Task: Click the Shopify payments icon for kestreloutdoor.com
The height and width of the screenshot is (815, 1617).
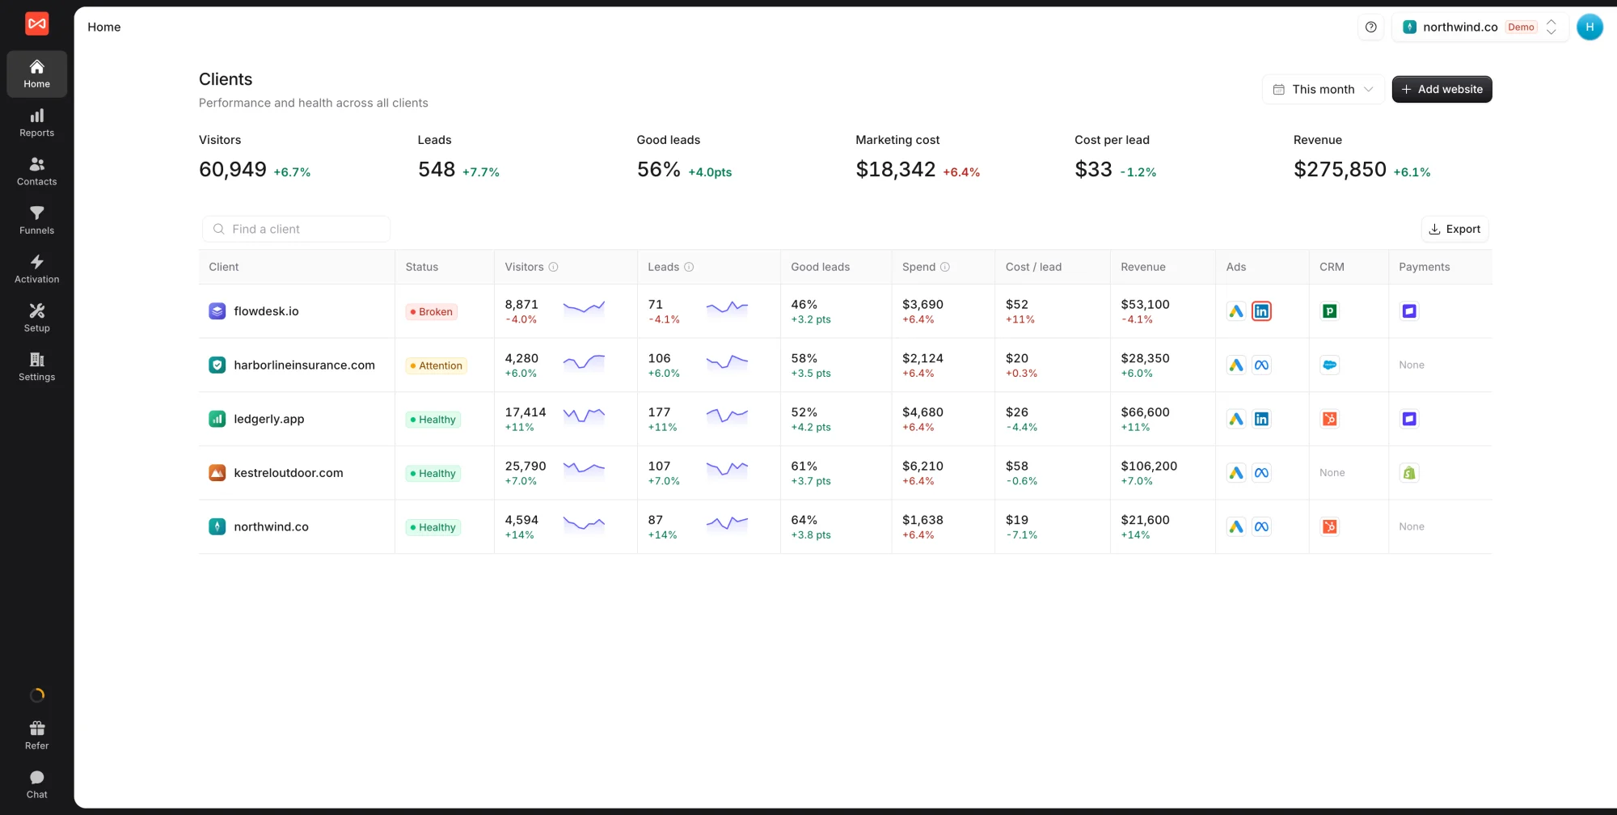Action: click(x=1409, y=473)
